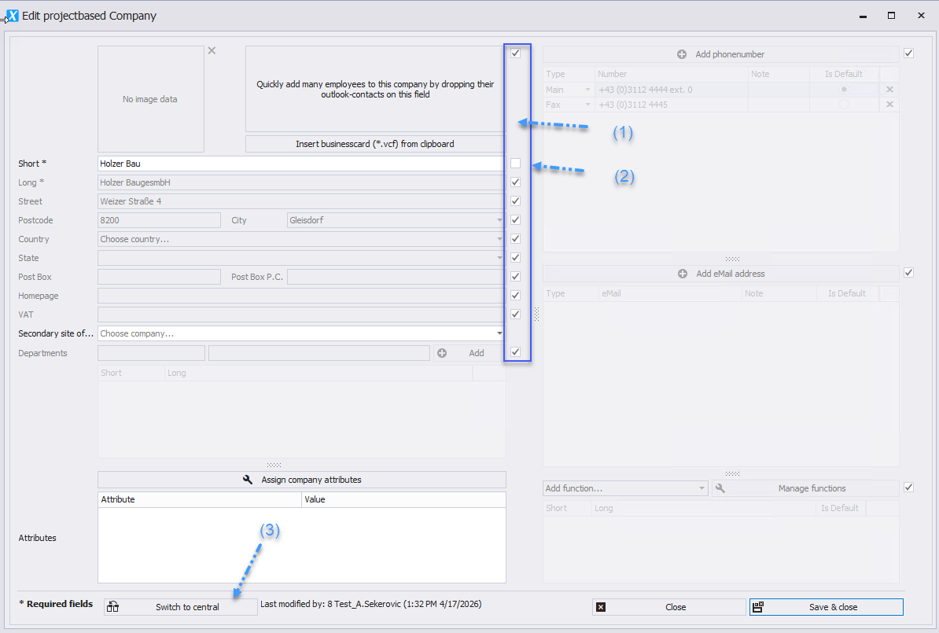Toggle the checkbox beside VAT field
The width and height of the screenshot is (939, 633).
[515, 315]
